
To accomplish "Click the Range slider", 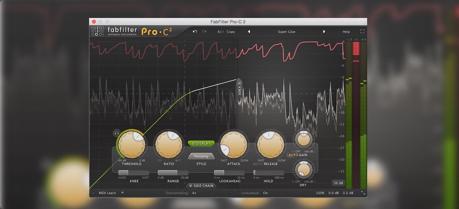I will pos(173,173).
